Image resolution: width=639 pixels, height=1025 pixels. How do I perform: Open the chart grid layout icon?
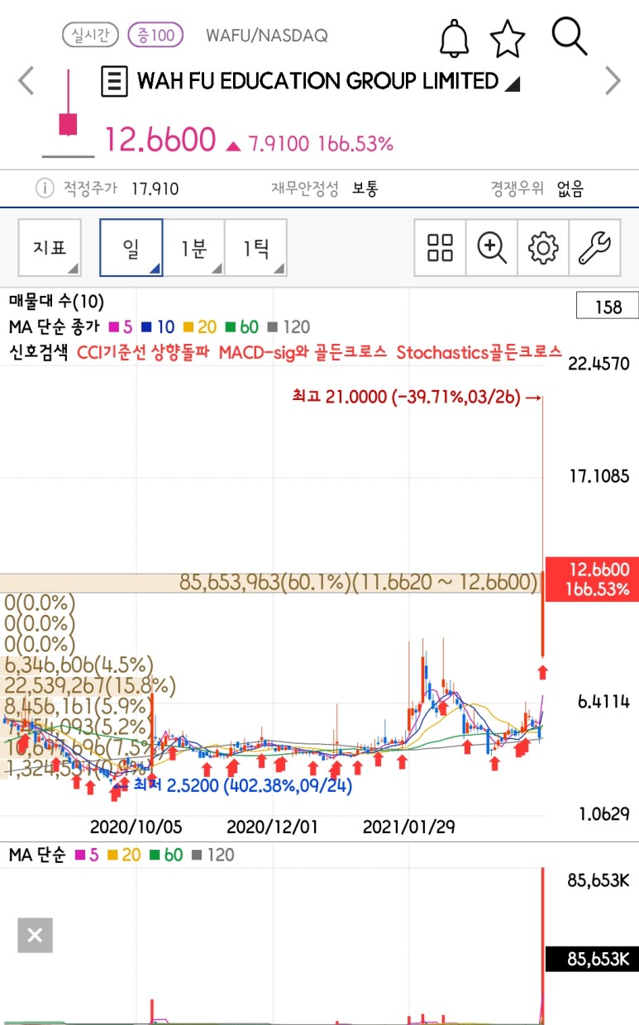click(x=441, y=247)
